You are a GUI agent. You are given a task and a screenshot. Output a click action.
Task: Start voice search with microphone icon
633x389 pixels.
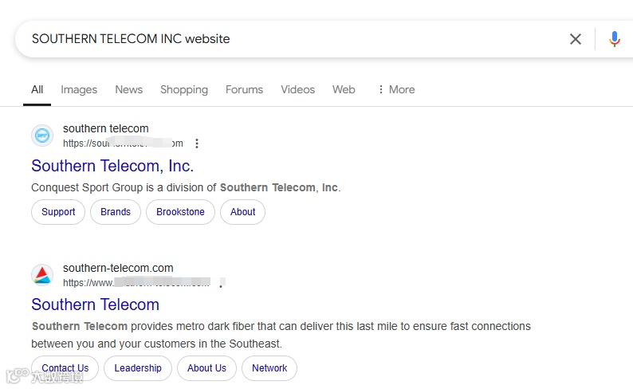pos(614,39)
